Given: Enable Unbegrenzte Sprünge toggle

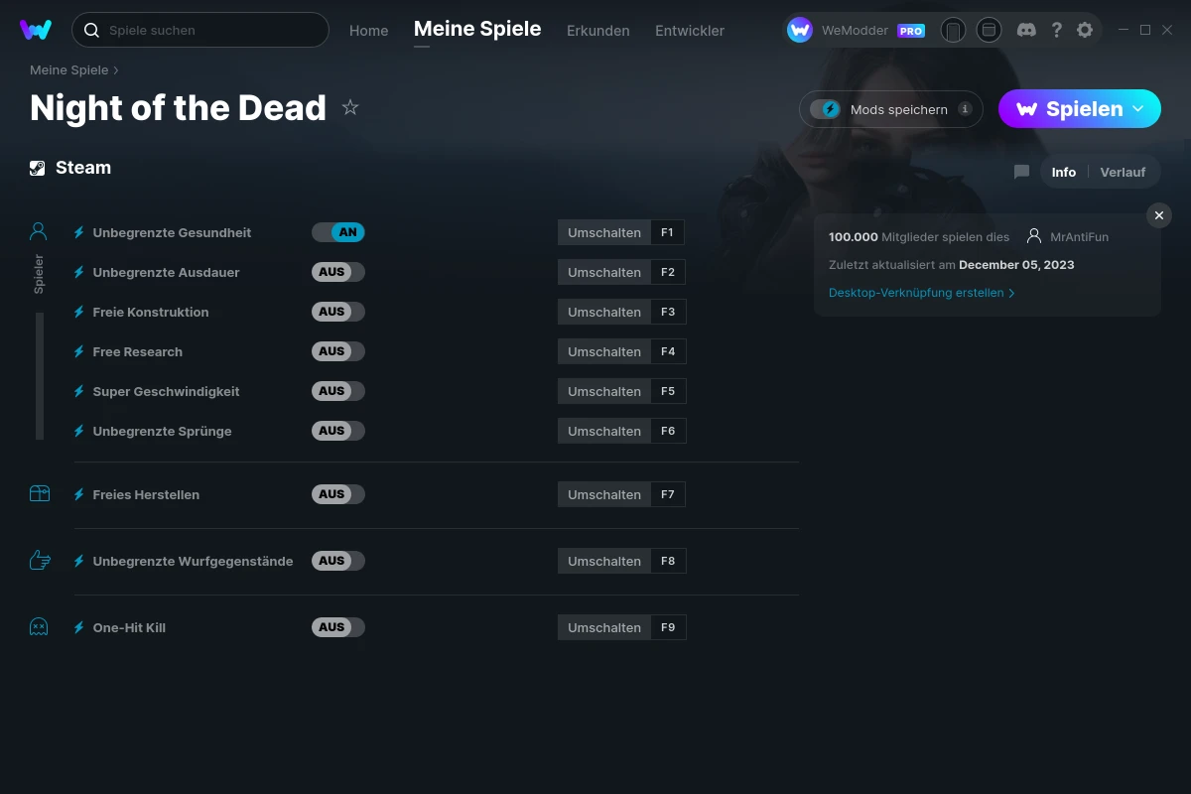Looking at the screenshot, I should pyautogui.click(x=338, y=431).
